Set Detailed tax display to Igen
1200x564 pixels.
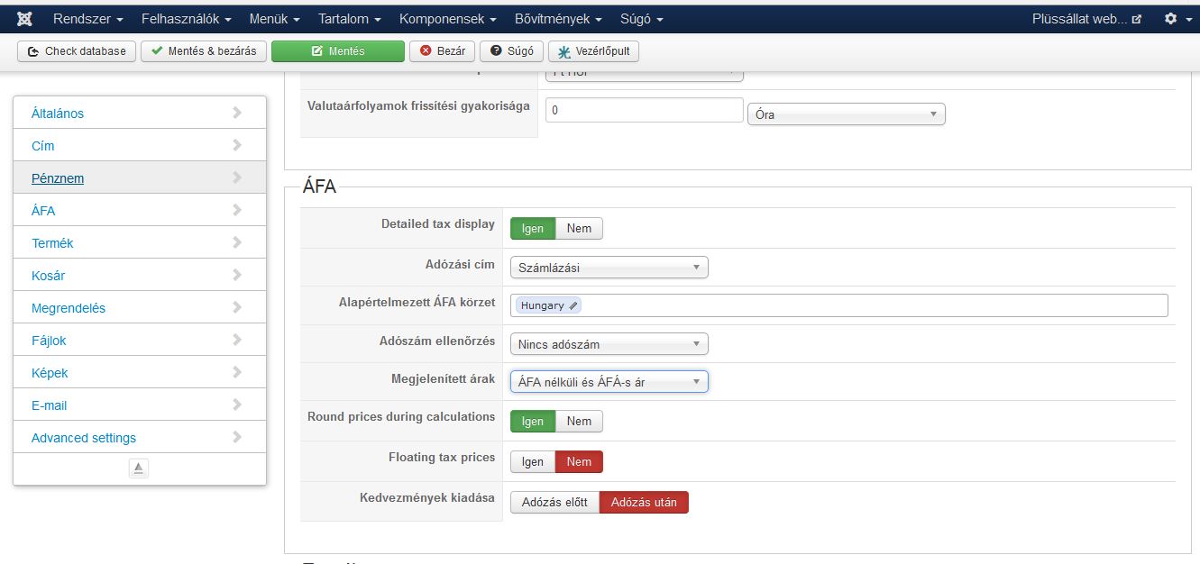click(533, 228)
